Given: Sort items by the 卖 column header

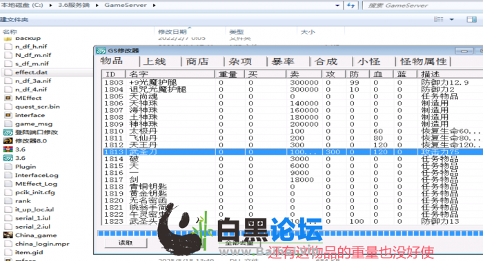Looking at the screenshot, I should tap(304, 74).
